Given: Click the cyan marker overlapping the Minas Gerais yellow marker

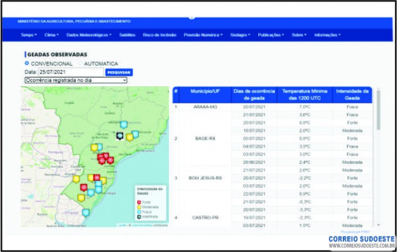Looking at the screenshot, I should (x=136, y=134).
